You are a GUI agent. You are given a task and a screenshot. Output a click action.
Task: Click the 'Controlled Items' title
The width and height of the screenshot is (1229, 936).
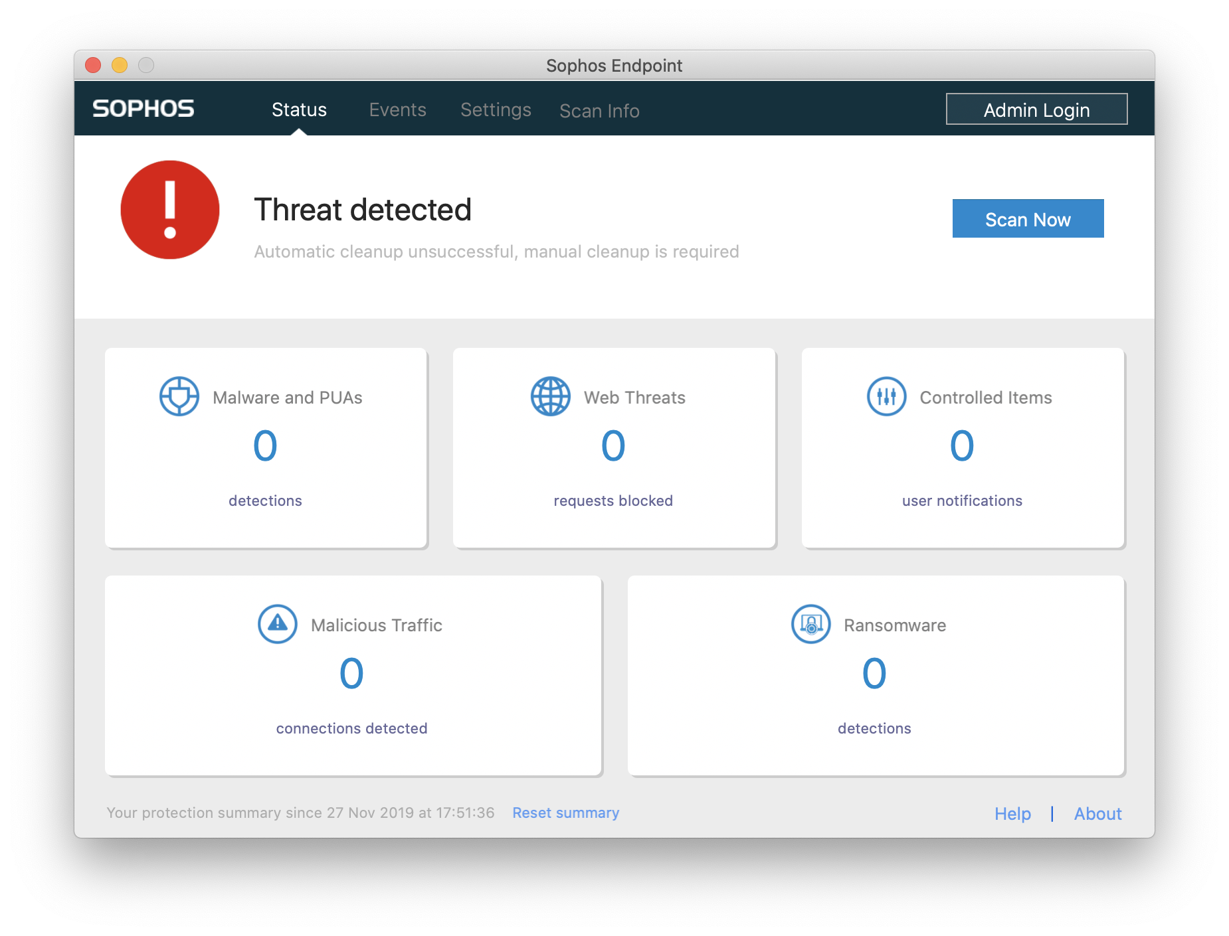click(x=987, y=398)
